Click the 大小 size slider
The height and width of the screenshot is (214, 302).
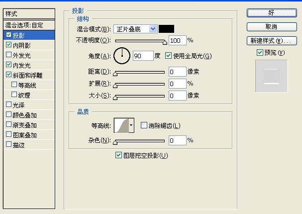pyautogui.click(x=140, y=97)
